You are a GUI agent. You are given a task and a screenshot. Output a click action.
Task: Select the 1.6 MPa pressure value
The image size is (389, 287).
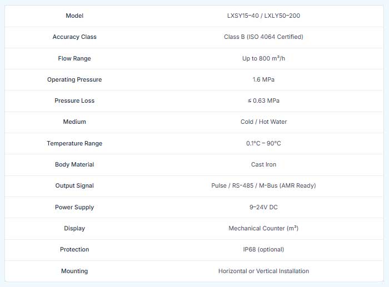pos(263,79)
